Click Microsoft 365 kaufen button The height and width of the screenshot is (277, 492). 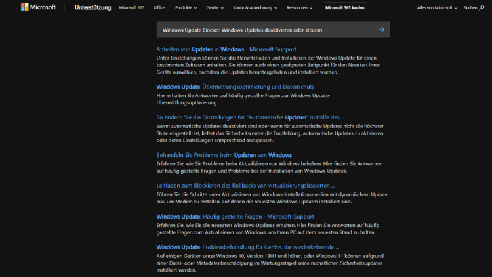click(345, 7)
